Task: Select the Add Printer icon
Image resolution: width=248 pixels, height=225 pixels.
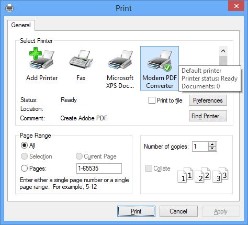Action: pyautogui.click(x=42, y=59)
